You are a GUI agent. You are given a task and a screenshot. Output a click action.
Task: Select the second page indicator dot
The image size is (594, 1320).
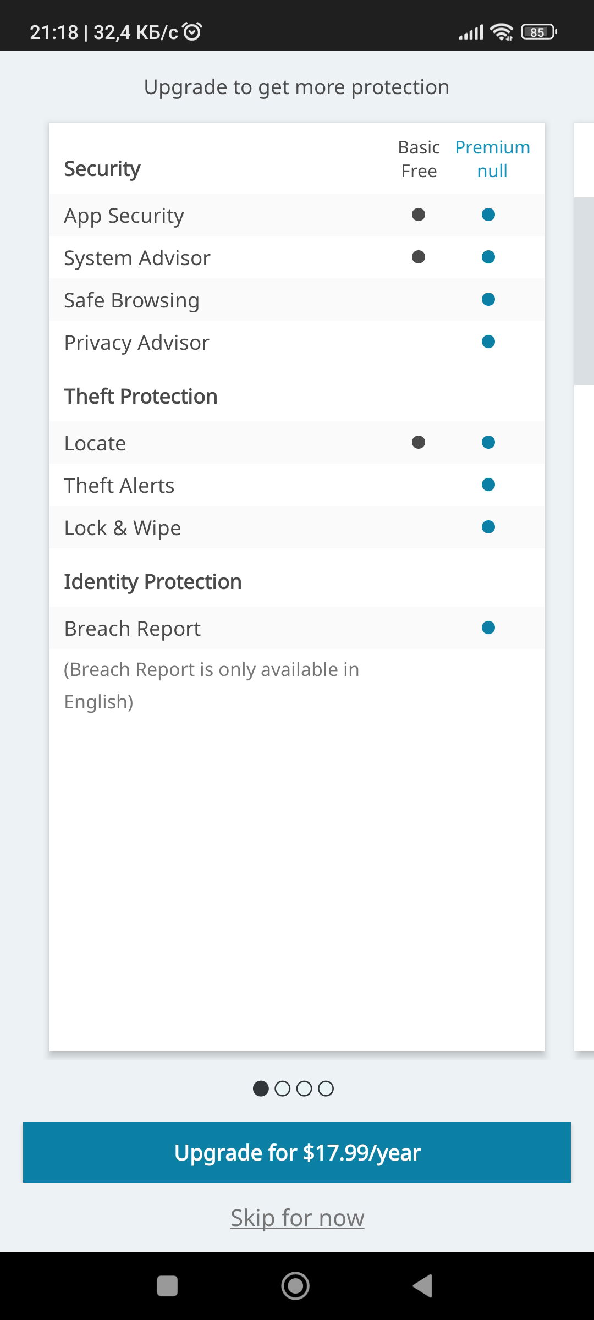tap(282, 1088)
